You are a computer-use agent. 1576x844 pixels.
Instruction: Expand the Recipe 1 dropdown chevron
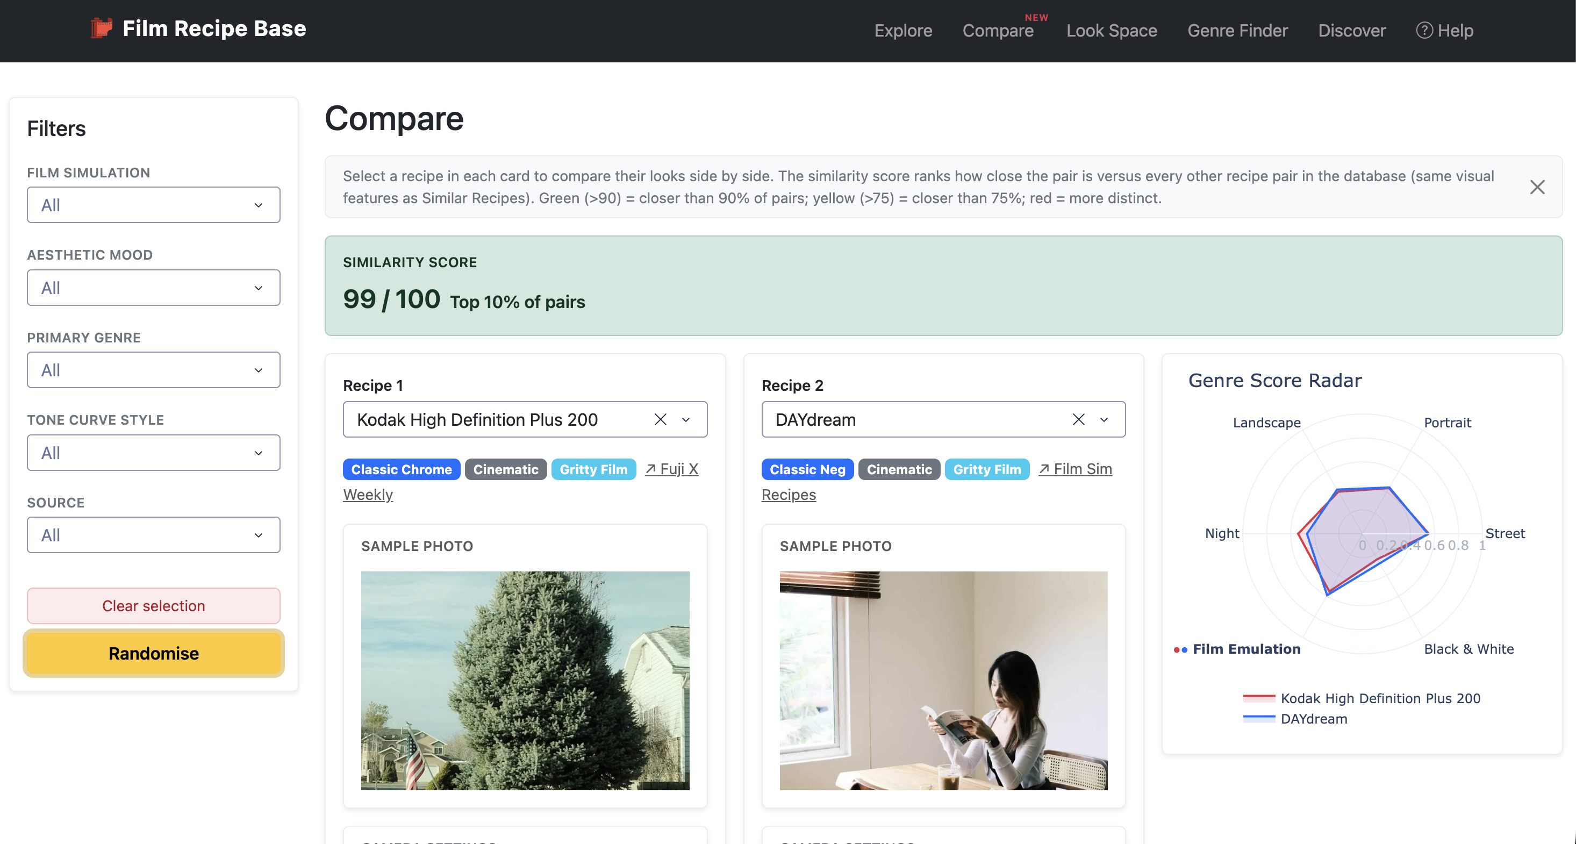click(x=686, y=420)
